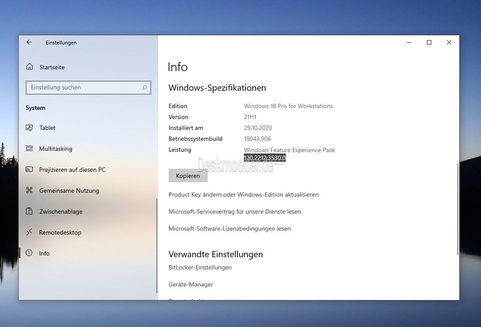Click the Windows-Spezifikationen heading

click(x=217, y=88)
